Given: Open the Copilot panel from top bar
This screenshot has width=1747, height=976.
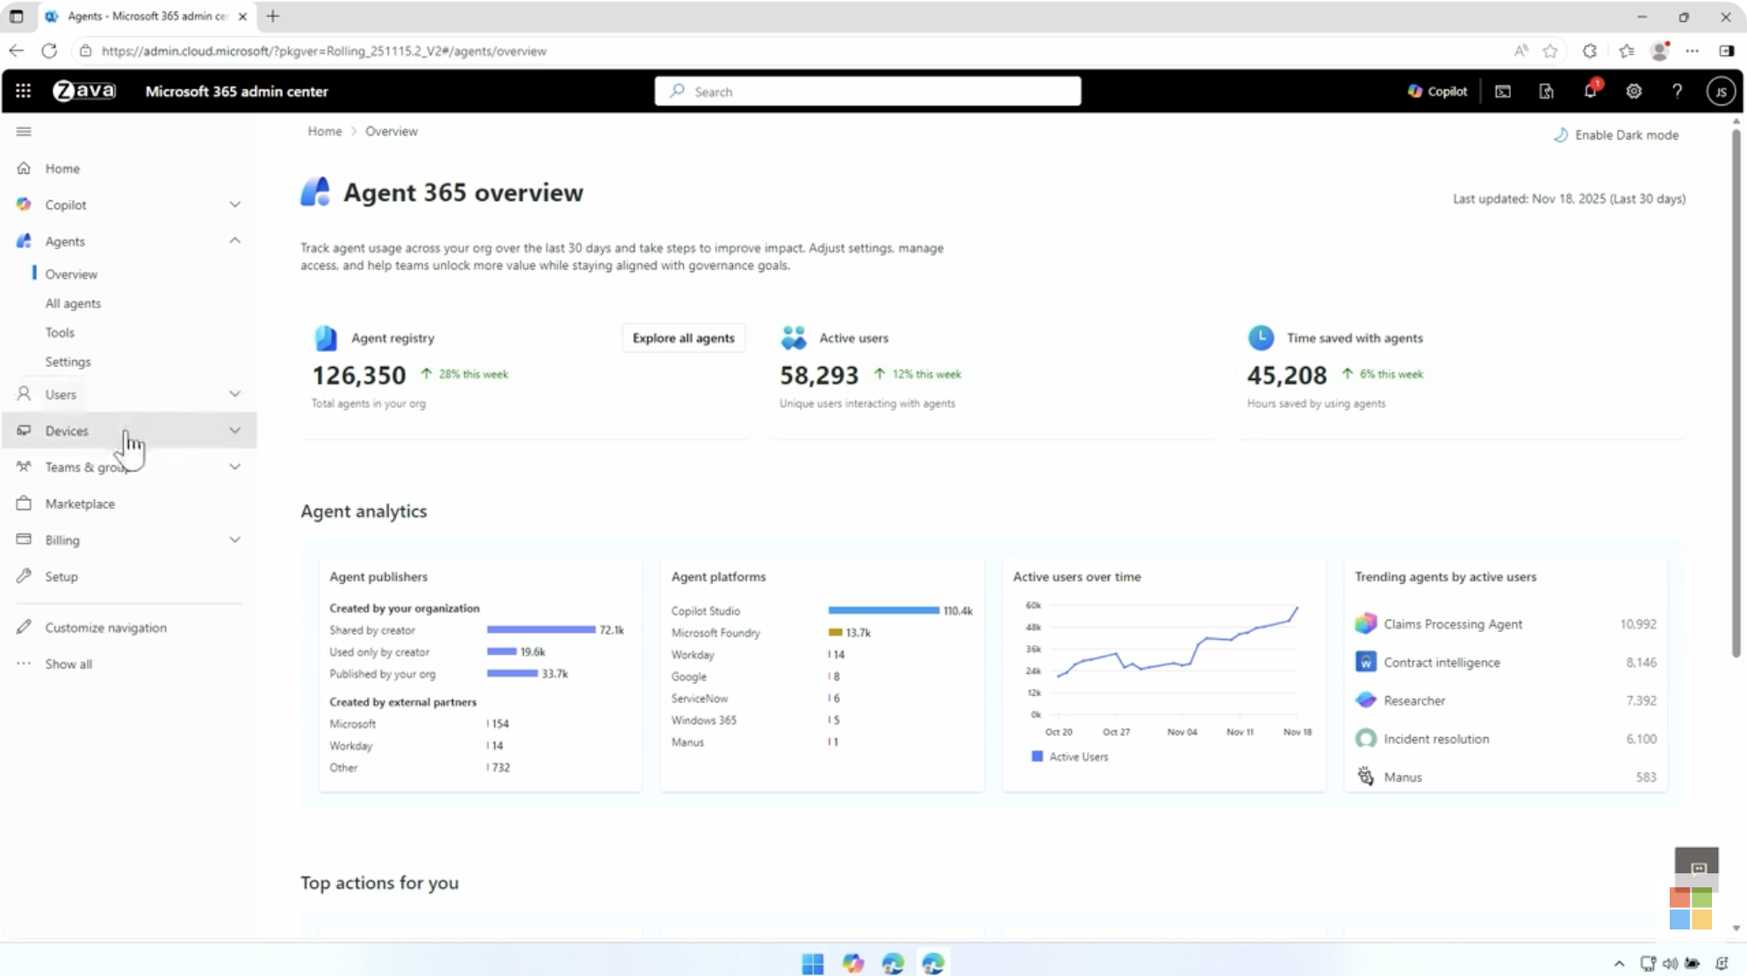Looking at the screenshot, I should [1436, 90].
